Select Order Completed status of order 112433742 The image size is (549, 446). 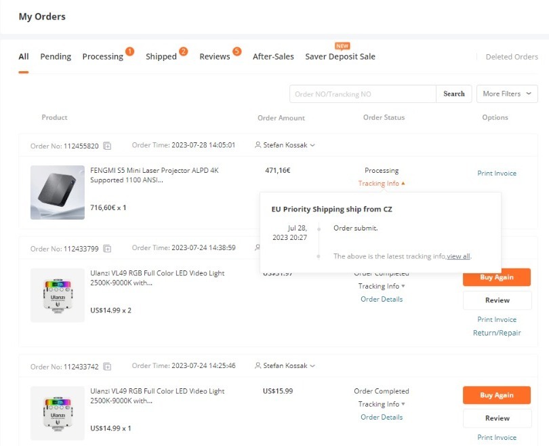[382, 391]
